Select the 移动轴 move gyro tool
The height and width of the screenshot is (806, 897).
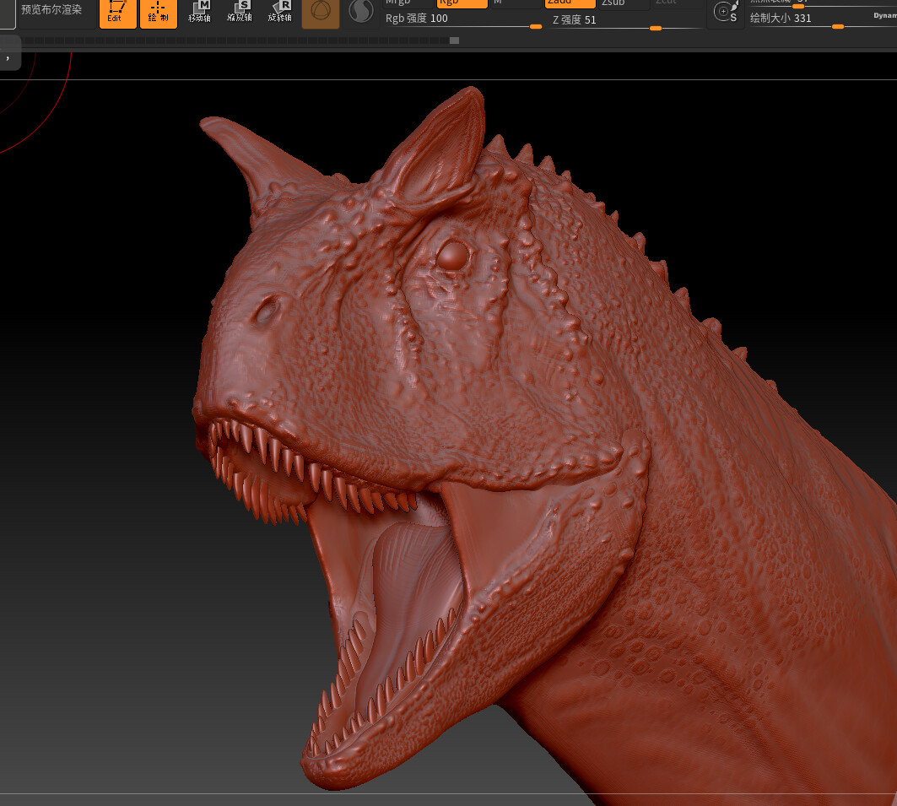click(199, 13)
